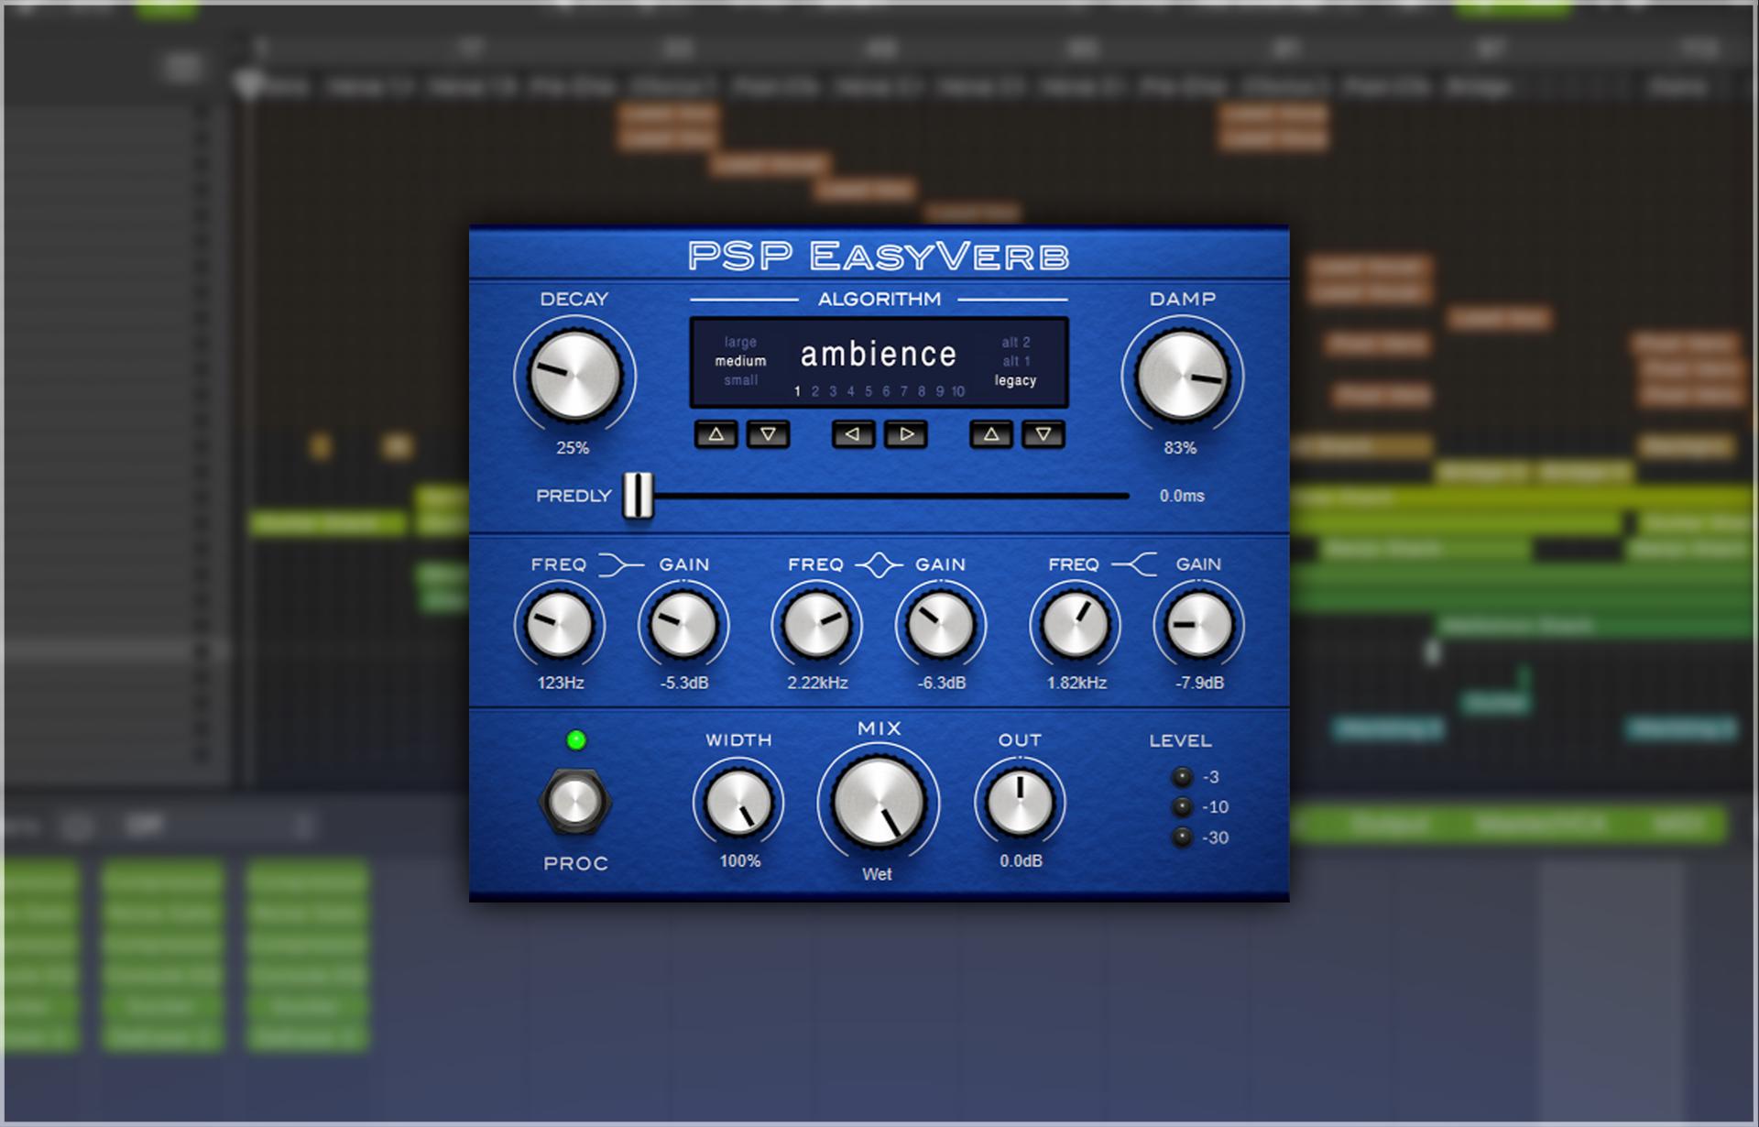Click the -3 level meter LED
The width and height of the screenshot is (1759, 1127).
(1183, 777)
